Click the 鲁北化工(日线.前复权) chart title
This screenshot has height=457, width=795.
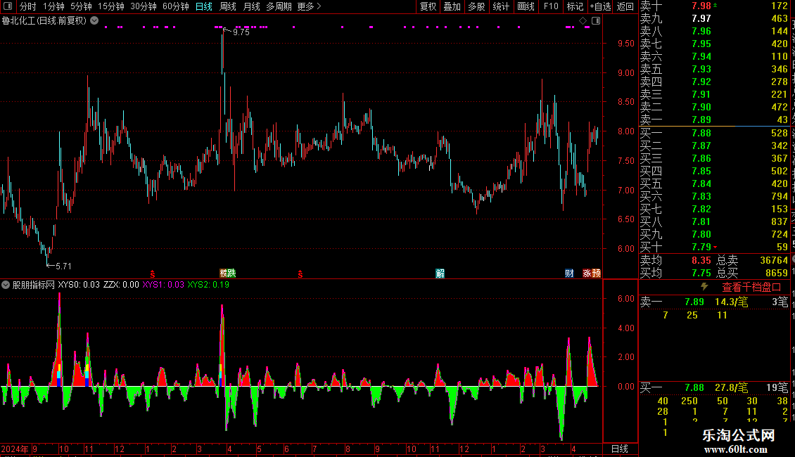[44, 21]
